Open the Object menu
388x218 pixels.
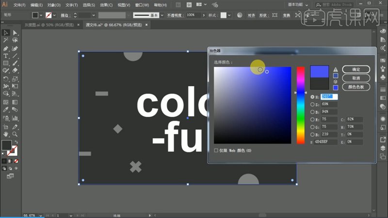pos(54,5)
